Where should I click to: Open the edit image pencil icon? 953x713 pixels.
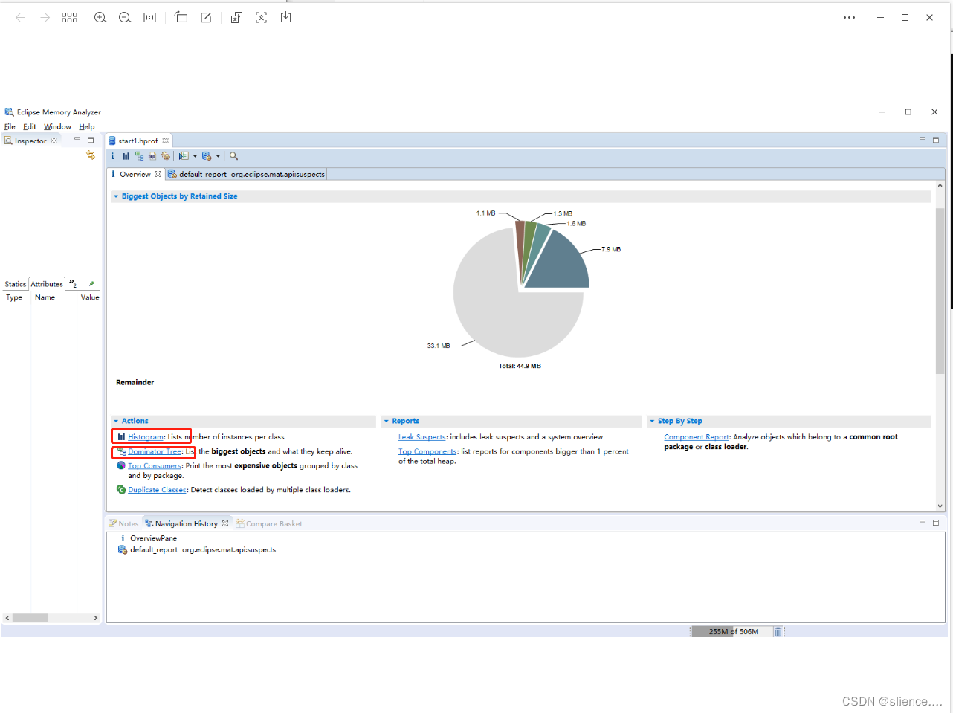coord(206,17)
